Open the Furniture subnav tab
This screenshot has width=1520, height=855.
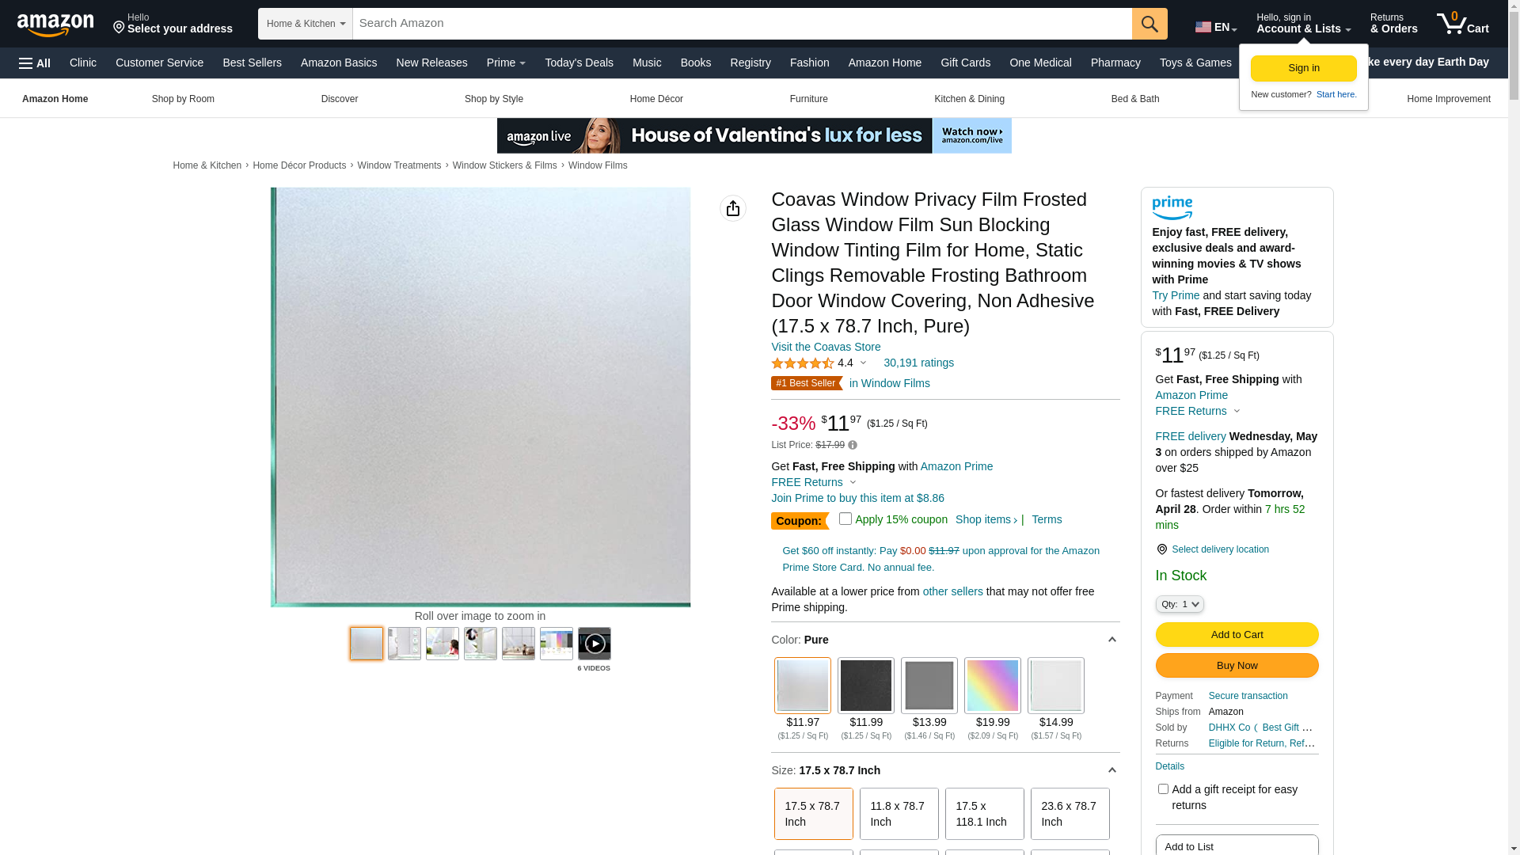[808, 99]
